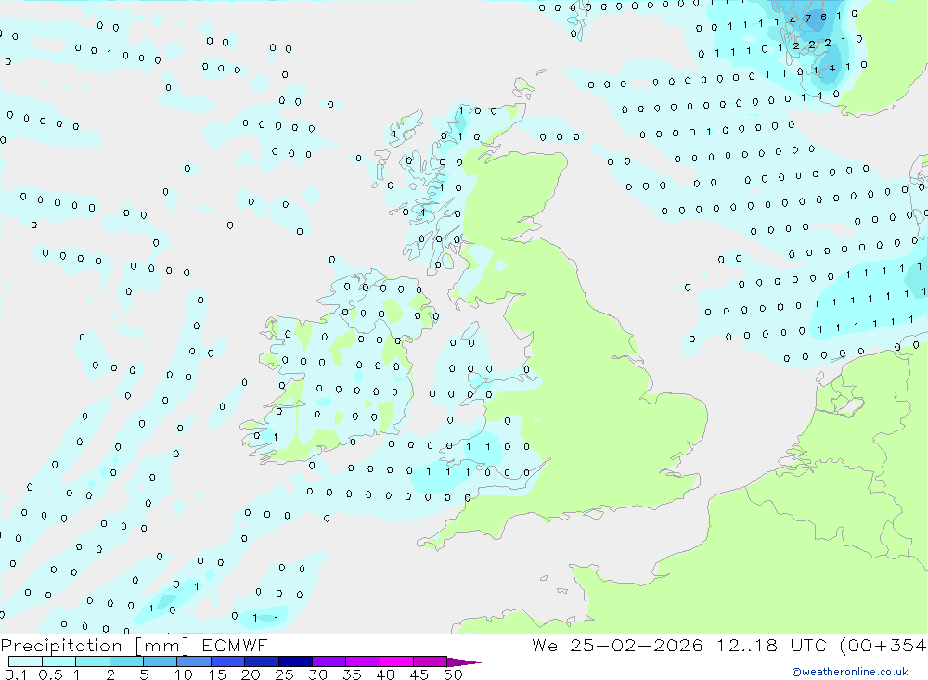Click the 0.1–0.5 mm lightest cyan legend swatch

tap(25, 661)
